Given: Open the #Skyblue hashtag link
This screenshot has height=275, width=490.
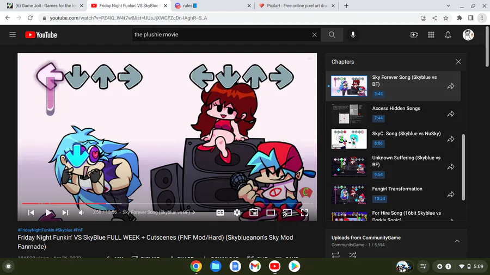Looking at the screenshot, I should point(64,230).
